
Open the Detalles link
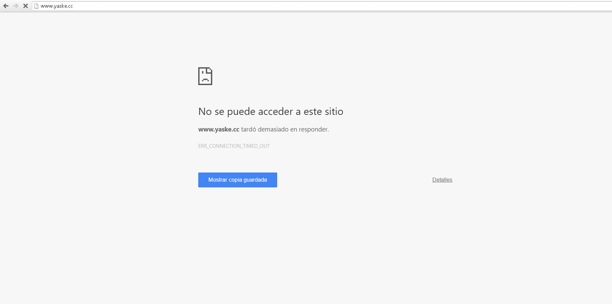coord(442,180)
